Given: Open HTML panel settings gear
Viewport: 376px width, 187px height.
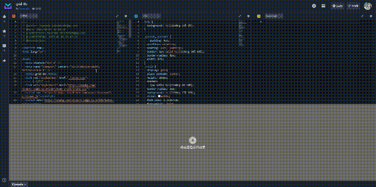Looking at the screenshot, I should (x=126, y=16).
